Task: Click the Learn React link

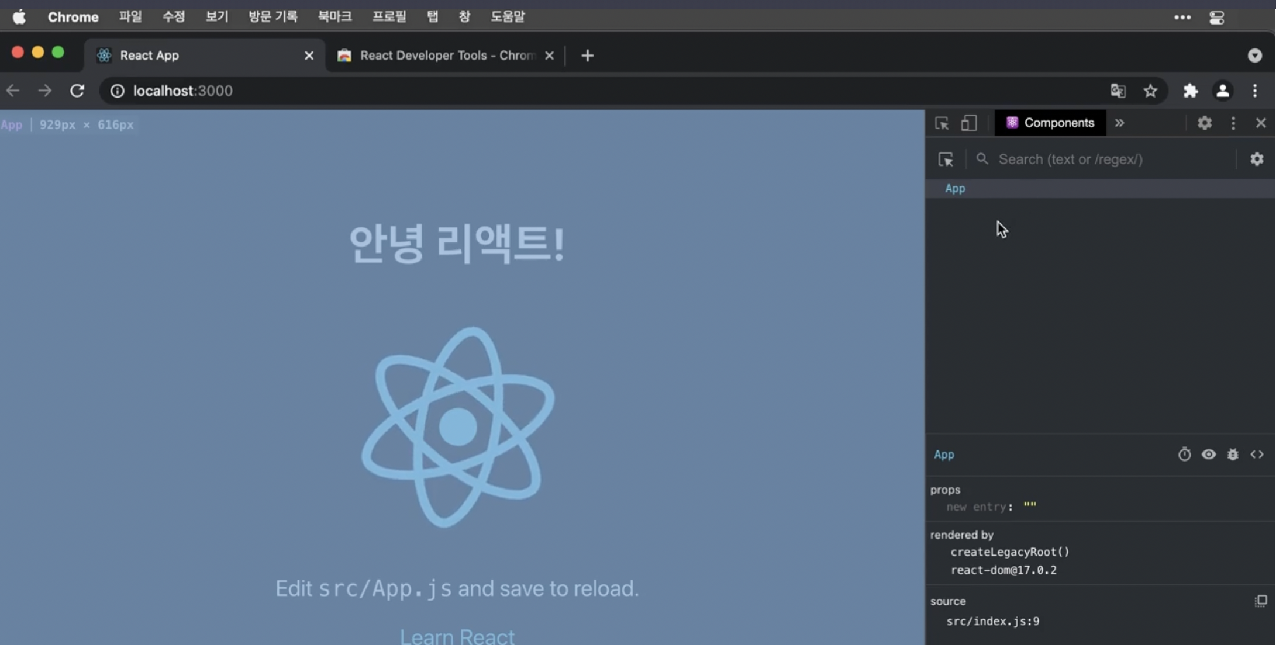Action: coord(457,636)
